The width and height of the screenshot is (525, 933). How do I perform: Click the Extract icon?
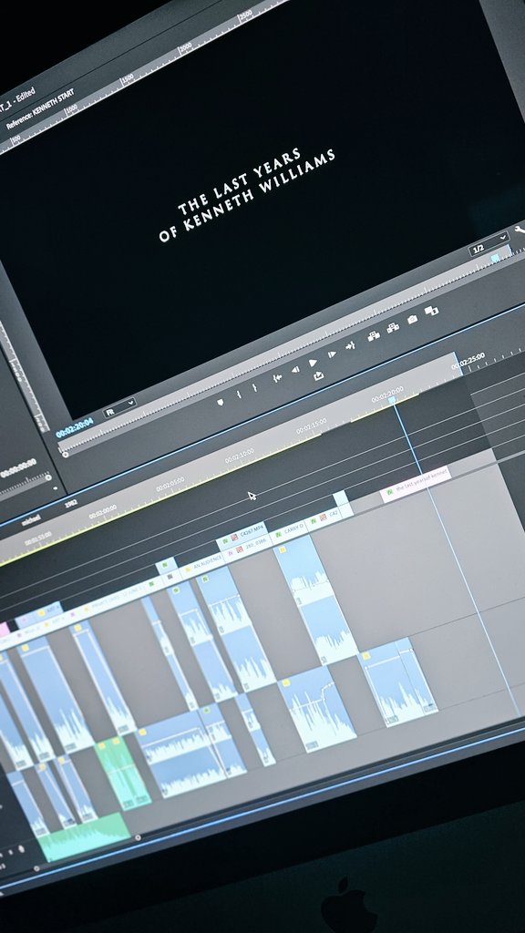coord(393,328)
